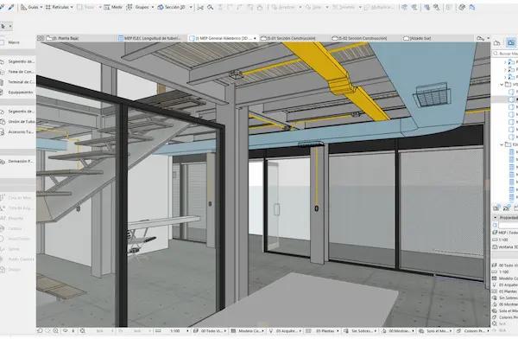Open the Guías dropdown arrow
518x339 pixels.
pyautogui.click(x=41, y=7)
